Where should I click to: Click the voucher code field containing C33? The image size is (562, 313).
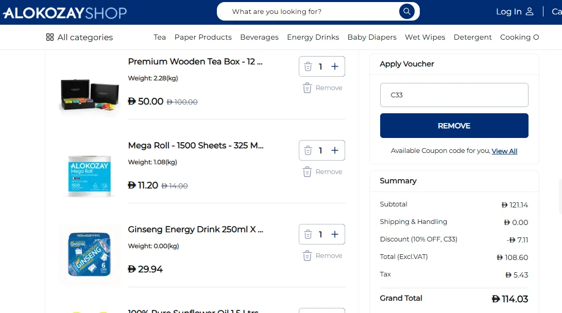click(454, 95)
